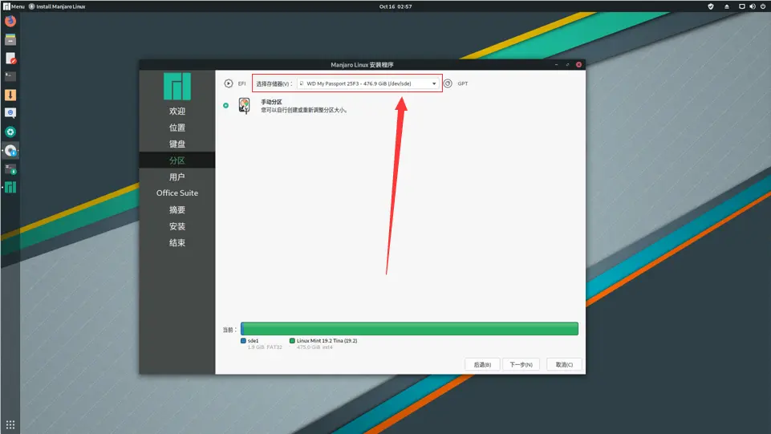Open the power menu in top panel

point(763,6)
